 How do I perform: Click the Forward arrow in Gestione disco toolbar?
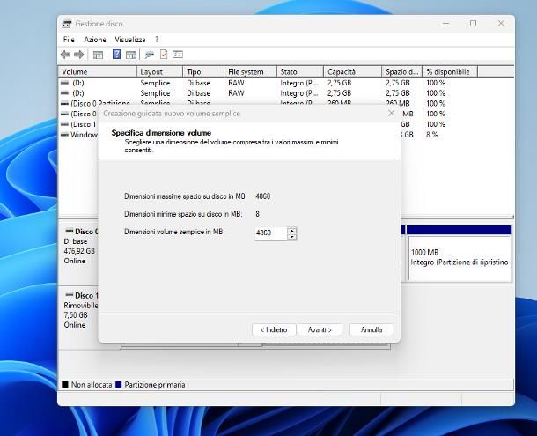click(x=79, y=55)
